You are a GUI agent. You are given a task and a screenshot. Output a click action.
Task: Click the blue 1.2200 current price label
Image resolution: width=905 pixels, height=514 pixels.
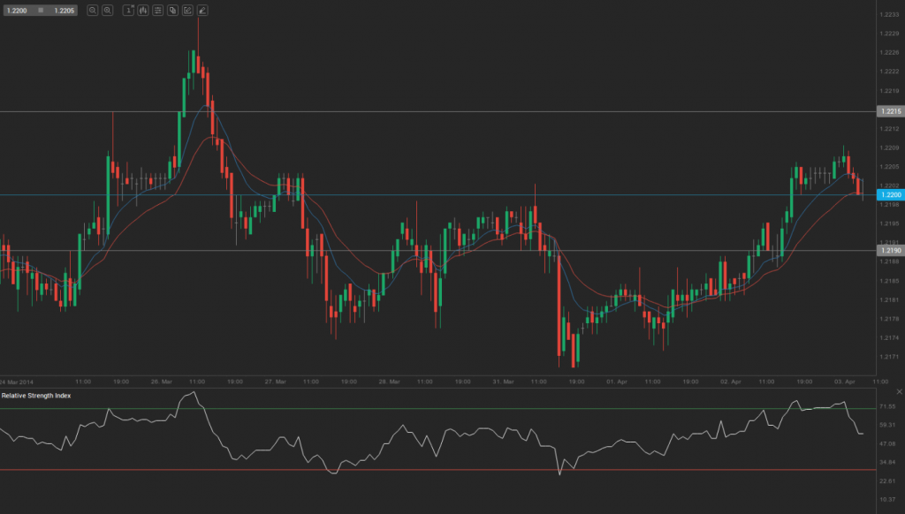[888, 194]
